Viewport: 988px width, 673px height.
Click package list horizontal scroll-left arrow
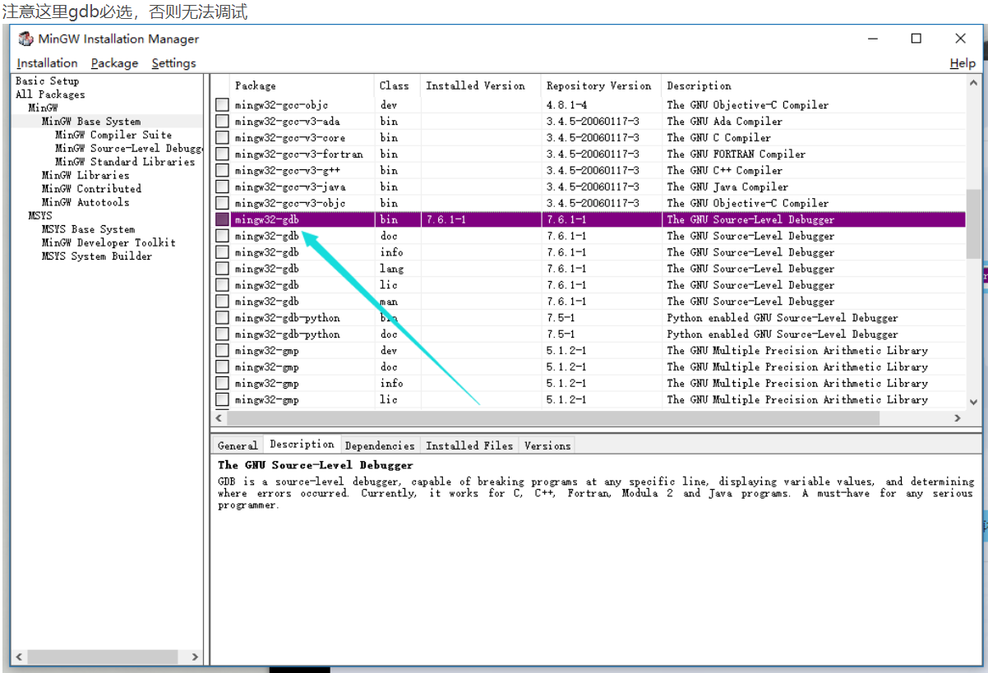coord(219,418)
